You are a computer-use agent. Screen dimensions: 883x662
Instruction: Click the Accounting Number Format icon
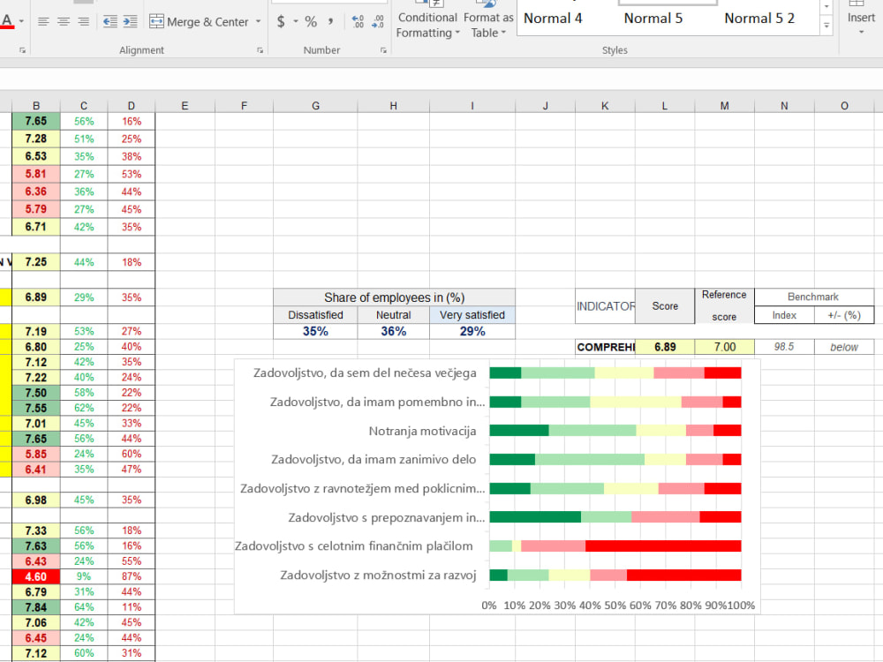280,21
